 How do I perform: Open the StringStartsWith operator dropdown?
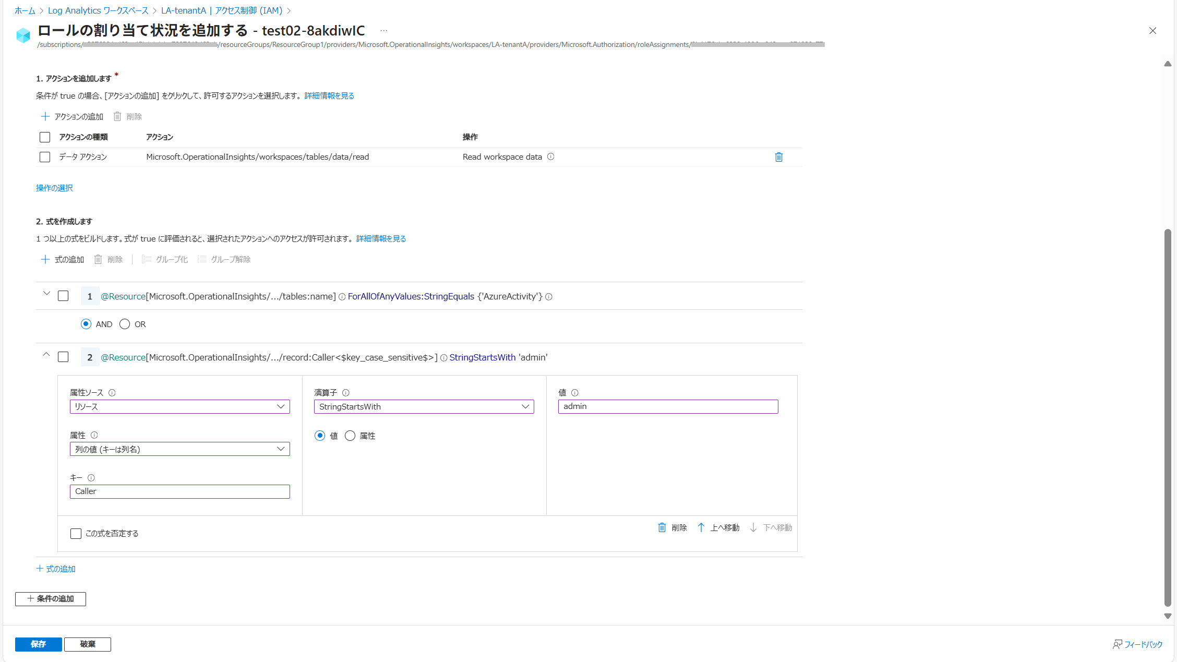pos(424,406)
